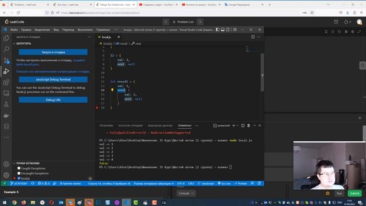Click the Запуск и отладка button

coord(53,52)
